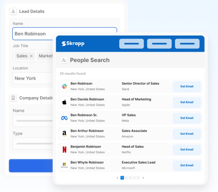Image resolution: width=218 pixels, height=192 pixels.
Task: Click "Executive Sales Lead" title
Action: 138,162
